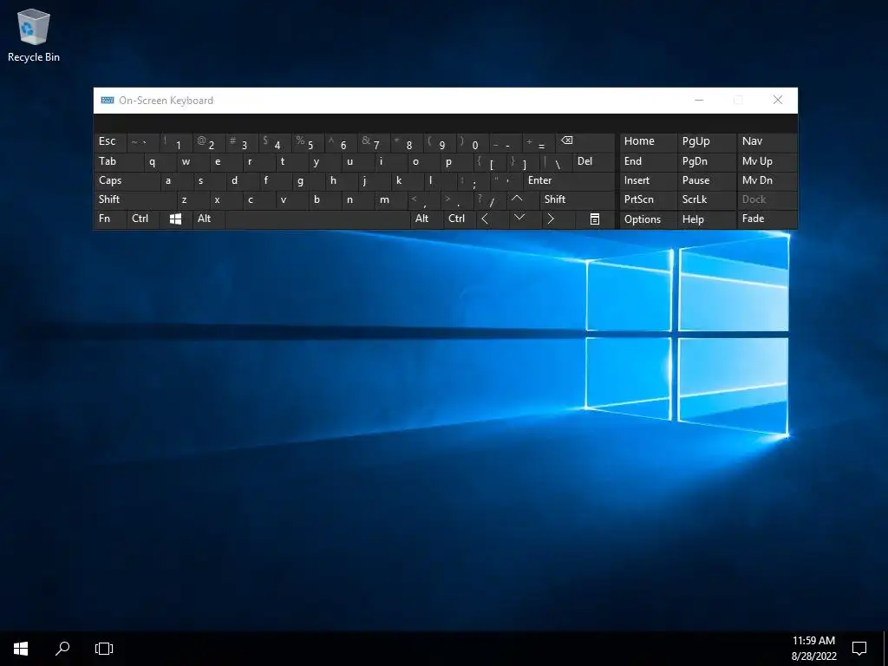Click the Backspace key icon on keyboard
888x666 pixels.
(x=585, y=141)
